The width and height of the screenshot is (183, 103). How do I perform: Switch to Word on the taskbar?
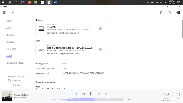pyautogui.click(x=55, y=2)
